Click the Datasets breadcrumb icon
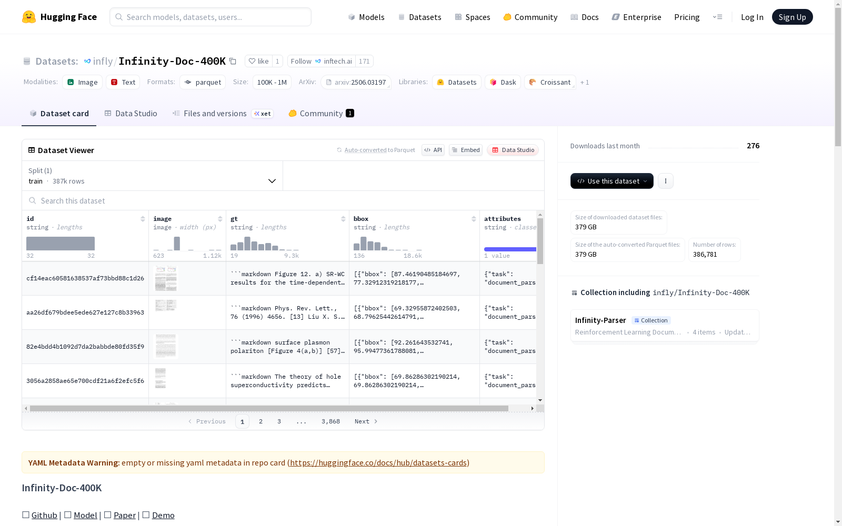This screenshot has height=526, width=842. pos(27,62)
